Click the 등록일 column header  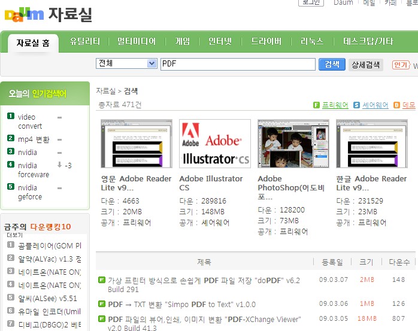coord(332,262)
